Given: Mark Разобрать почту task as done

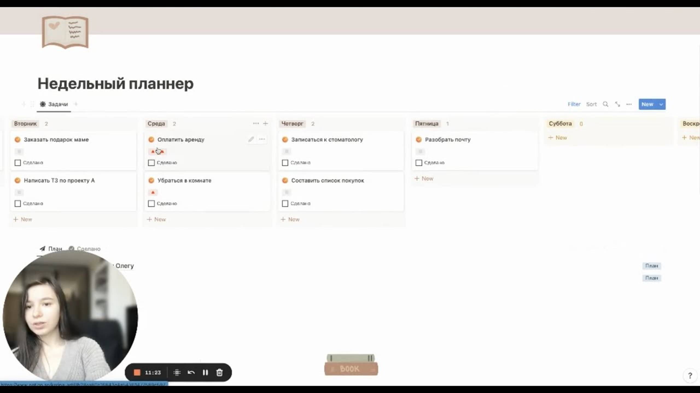Looking at the screenshot, I should coord(419,162).
